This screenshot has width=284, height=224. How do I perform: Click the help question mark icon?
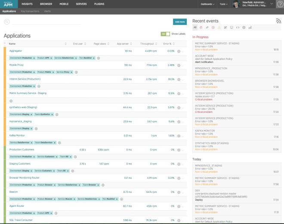280,4
